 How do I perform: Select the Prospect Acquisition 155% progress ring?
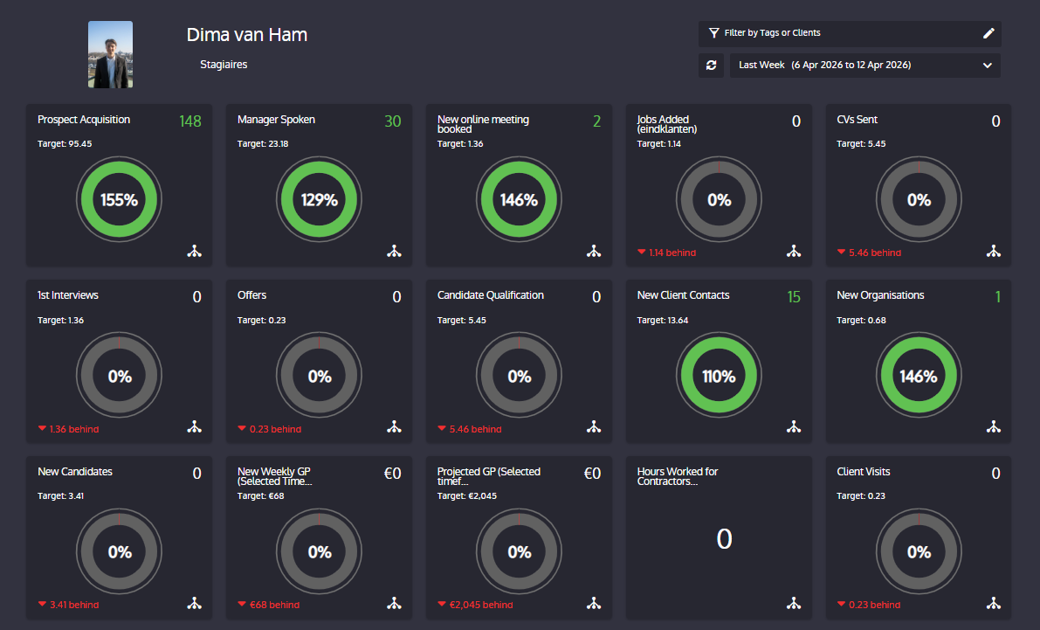(x=120, y=200)
